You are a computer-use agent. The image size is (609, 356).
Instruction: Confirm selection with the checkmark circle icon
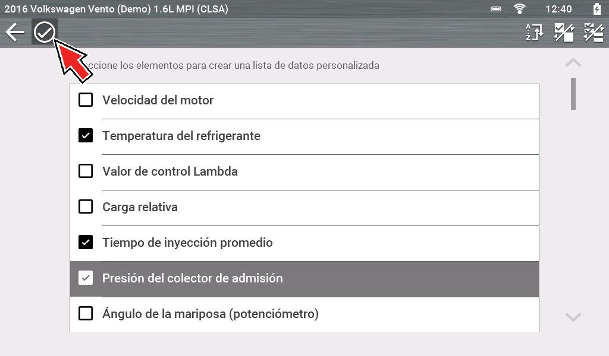tap(44, 33)
